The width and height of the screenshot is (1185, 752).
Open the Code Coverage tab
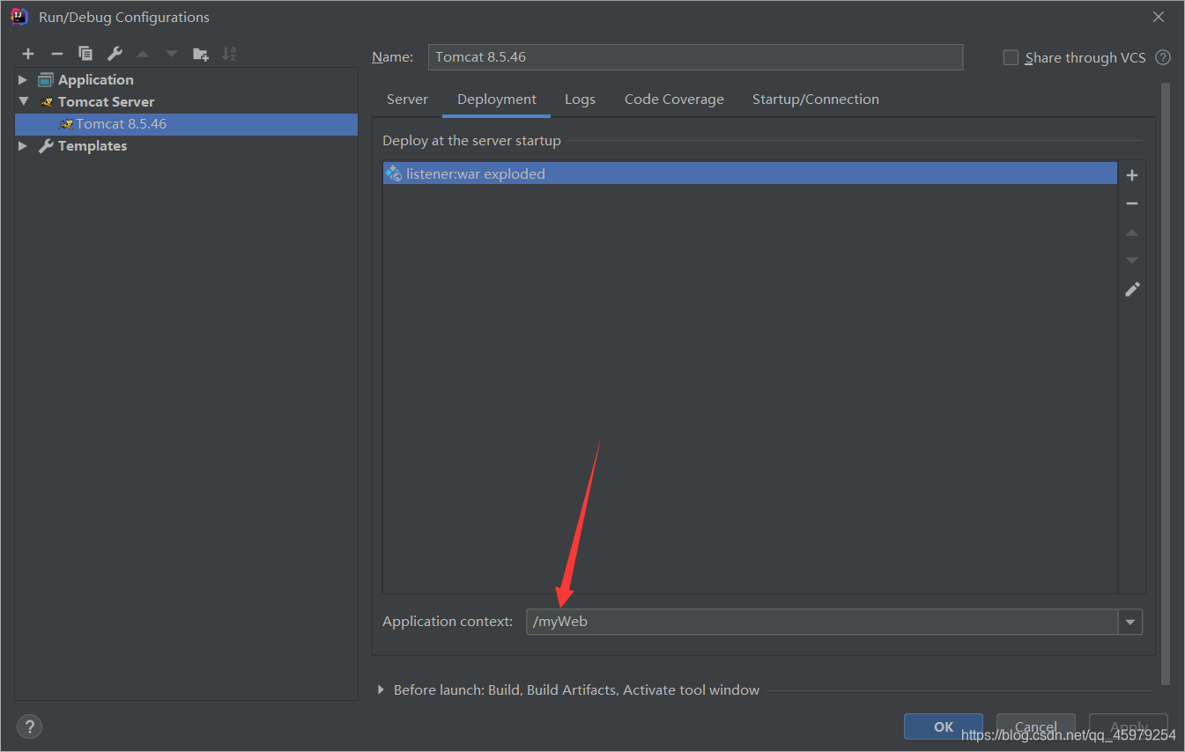point(674,100)
